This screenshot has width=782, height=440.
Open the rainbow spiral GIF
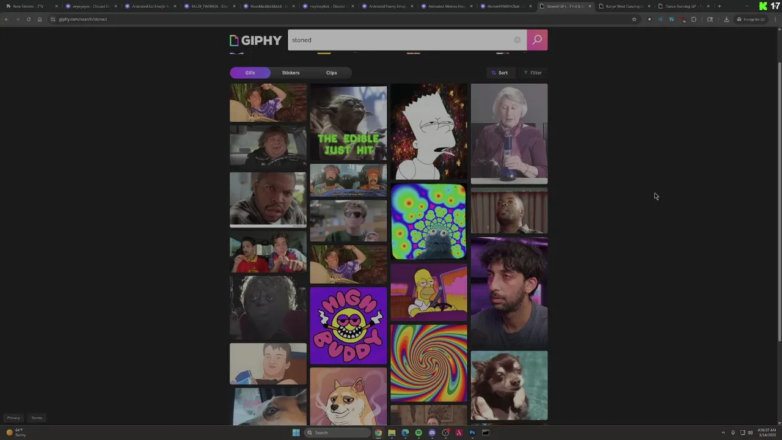coord(428,363)
